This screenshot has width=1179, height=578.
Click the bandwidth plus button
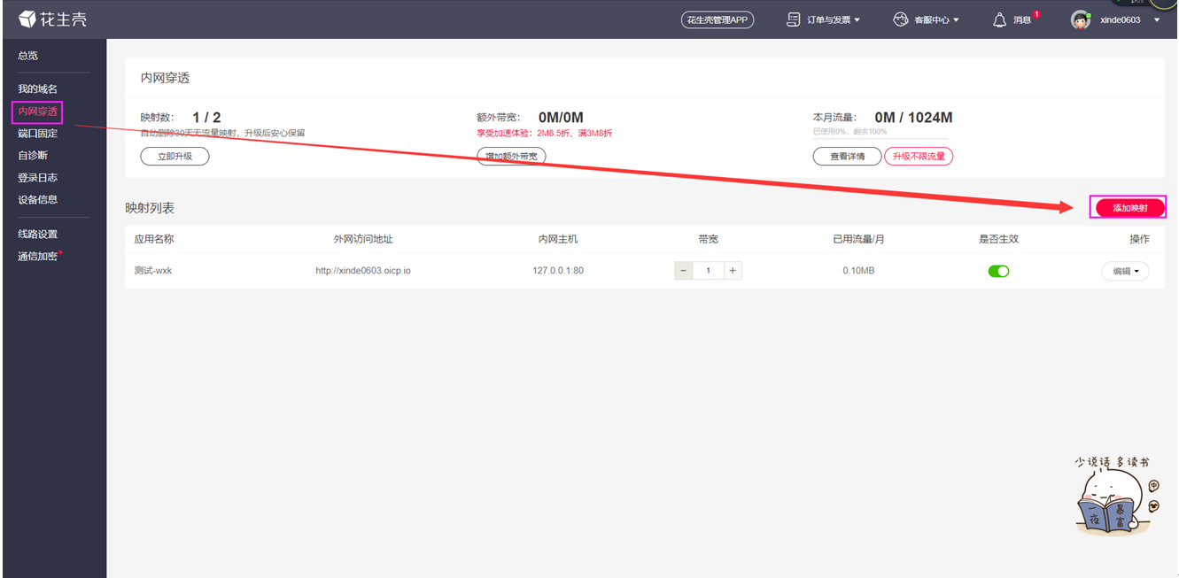click(x=733, y=271)
